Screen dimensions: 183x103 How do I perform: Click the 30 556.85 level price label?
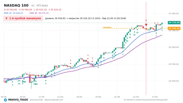point(174,28)
